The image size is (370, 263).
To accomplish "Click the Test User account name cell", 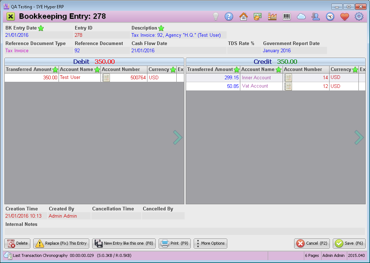I will tap(80, 77).
